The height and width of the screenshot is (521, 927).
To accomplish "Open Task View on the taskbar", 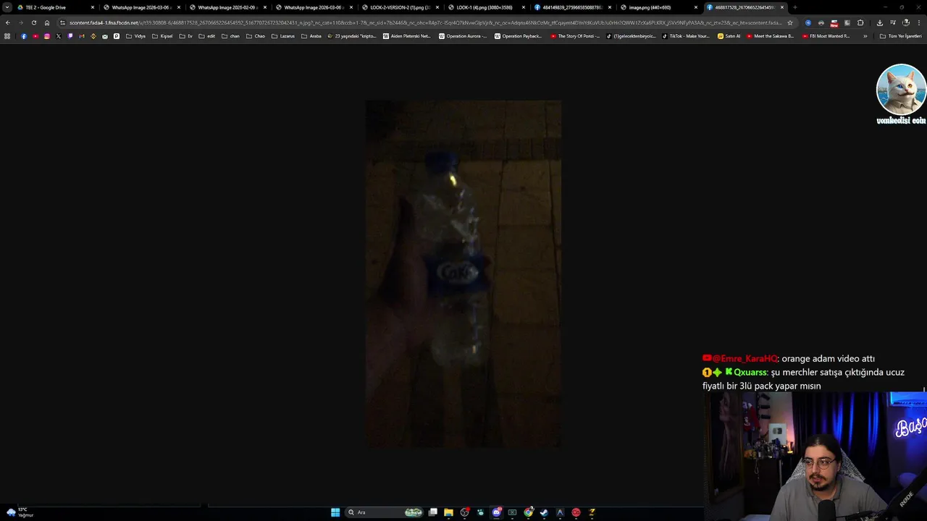I will click(x=433, y=512).
